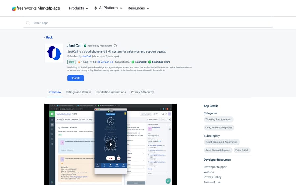
Task: Click the App Details heading
Action: click(211, 106)
